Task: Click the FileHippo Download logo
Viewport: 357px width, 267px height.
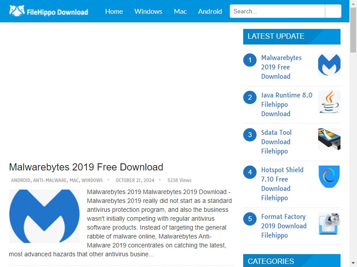Action: click(49, 11)
